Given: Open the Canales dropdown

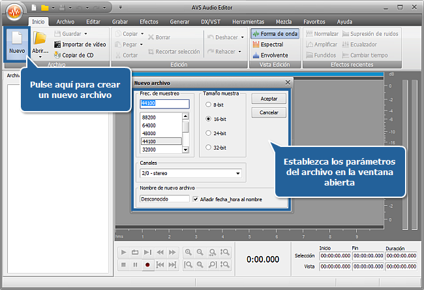Looking at the screenshot, I should 237,174.
